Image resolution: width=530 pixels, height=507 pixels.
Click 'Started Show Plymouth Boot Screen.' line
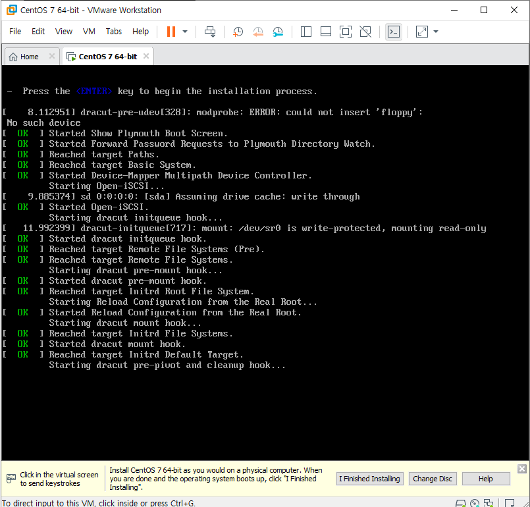pyautogui.click(x=138, y=133)
